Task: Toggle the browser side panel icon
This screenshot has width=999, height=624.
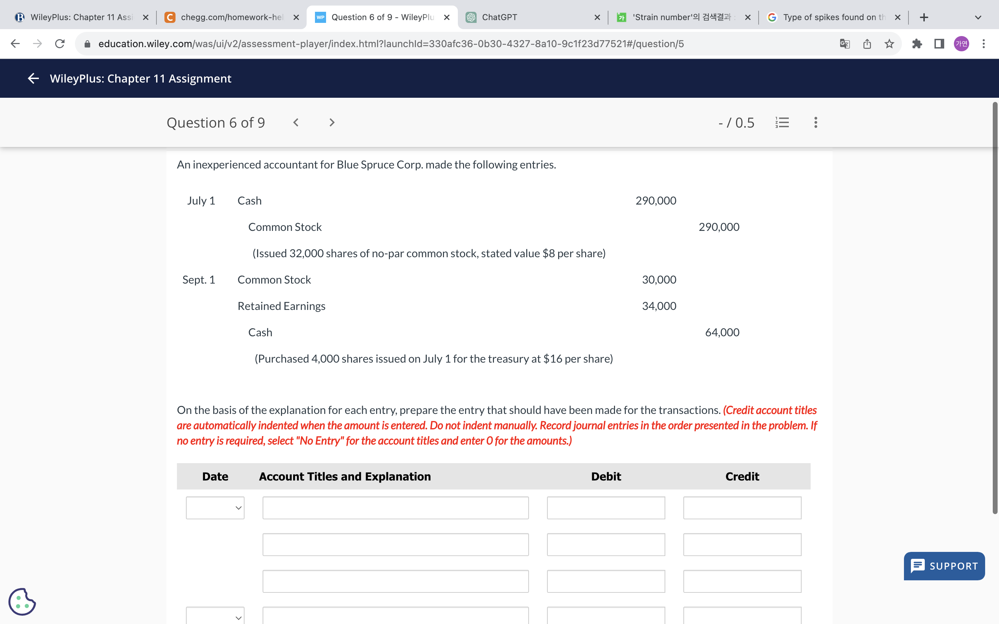Action: (x=939, y=44)
